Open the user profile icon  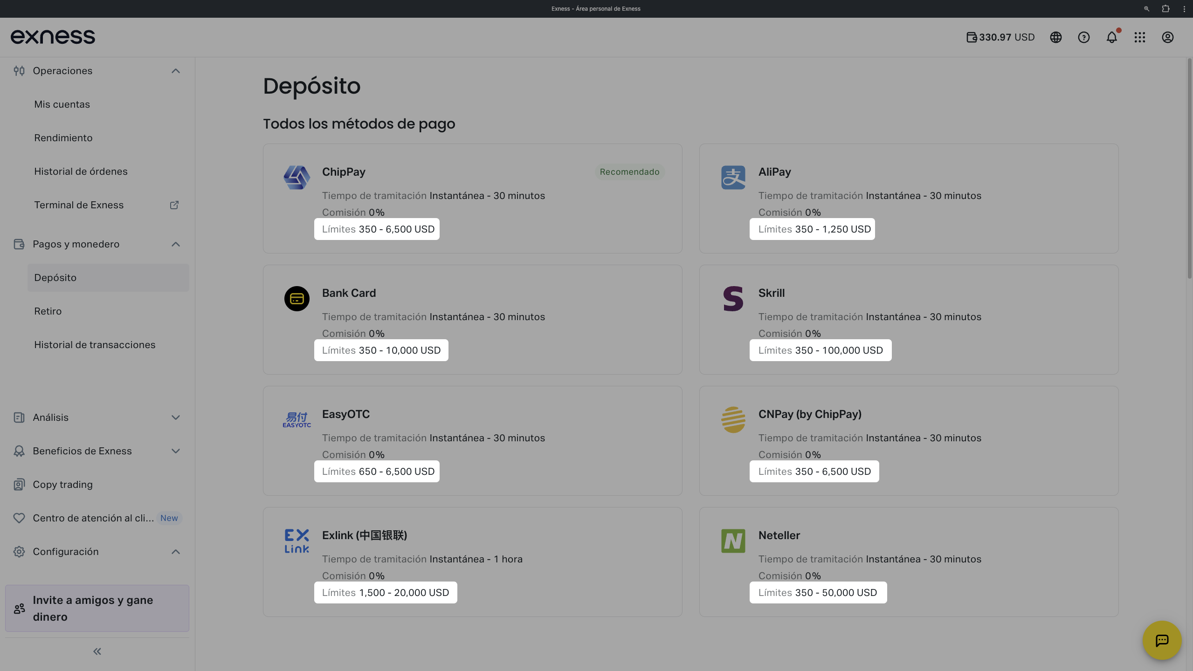click(x=1168, y=37)
